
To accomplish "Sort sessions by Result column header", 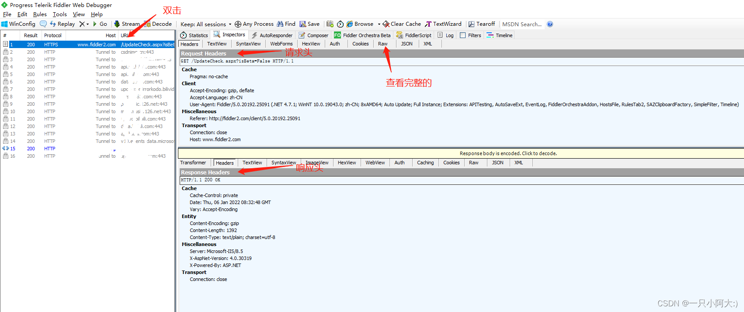I will coord(31,35).
